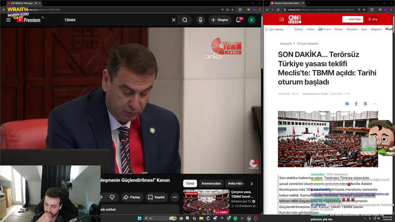Reload the CNN Türk page
Viewport: 395px width, 222px height.
click(x=277, y=10)
